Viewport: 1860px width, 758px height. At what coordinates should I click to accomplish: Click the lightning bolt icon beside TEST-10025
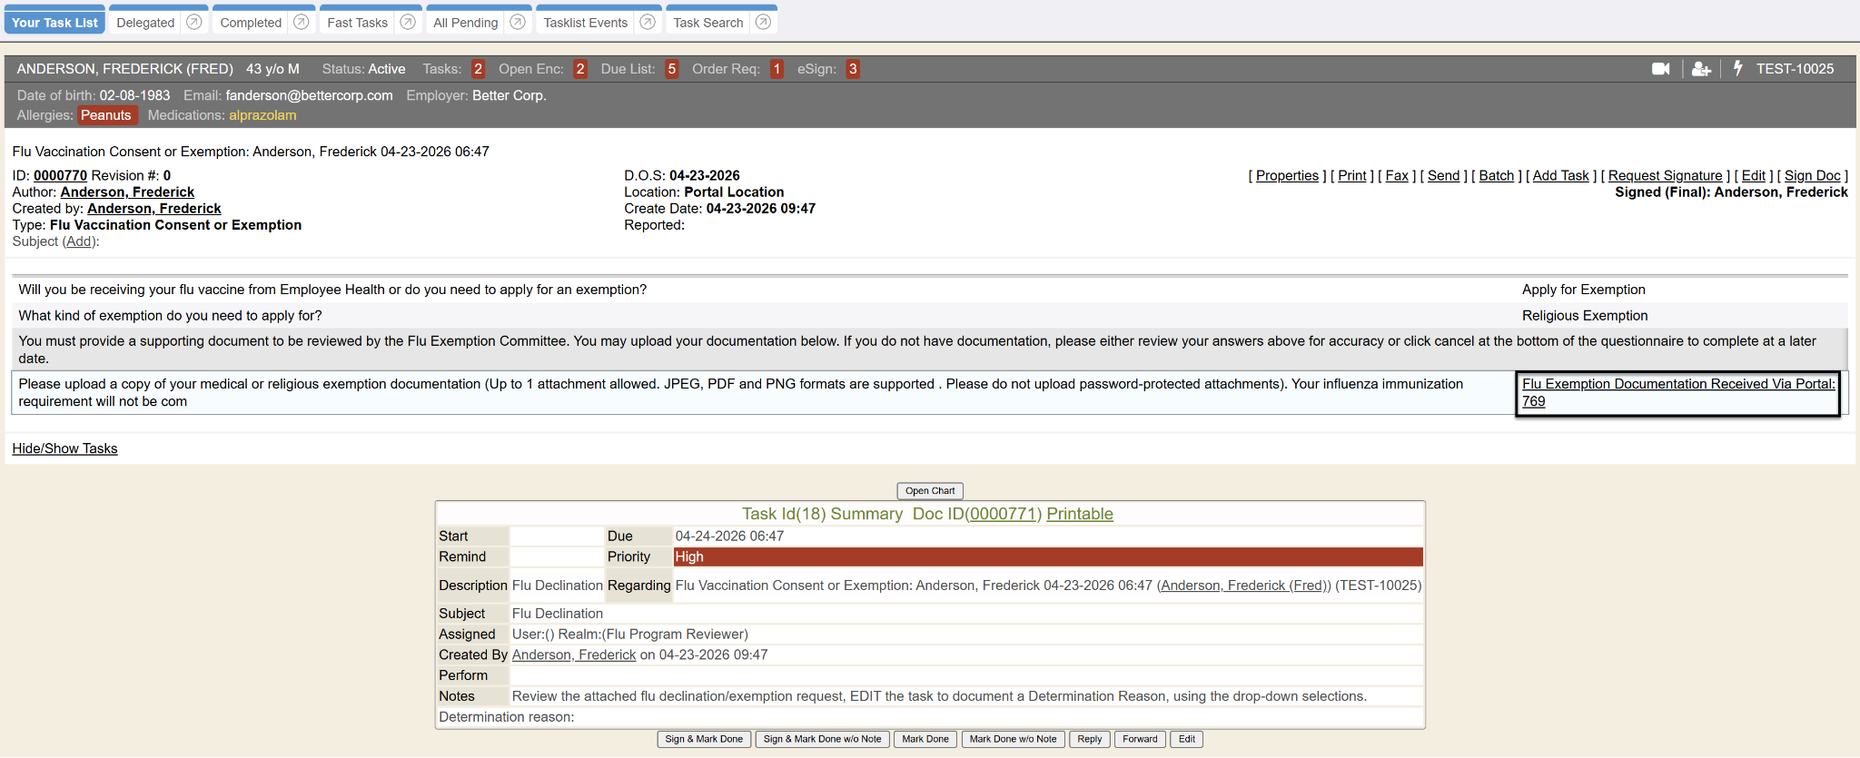point(1737,68)
